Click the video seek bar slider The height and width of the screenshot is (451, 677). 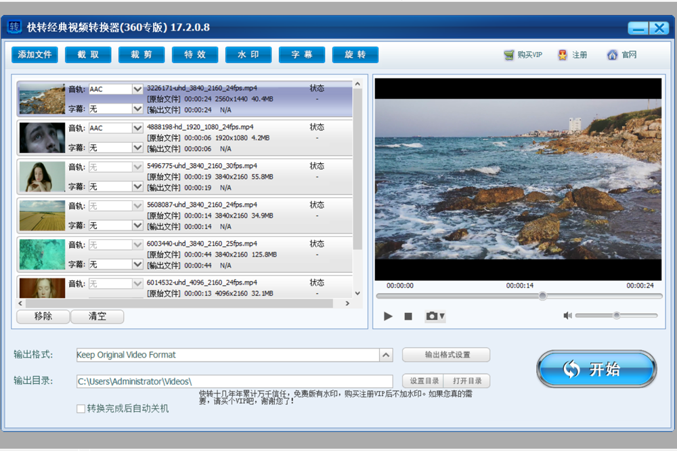click(542, 296)
